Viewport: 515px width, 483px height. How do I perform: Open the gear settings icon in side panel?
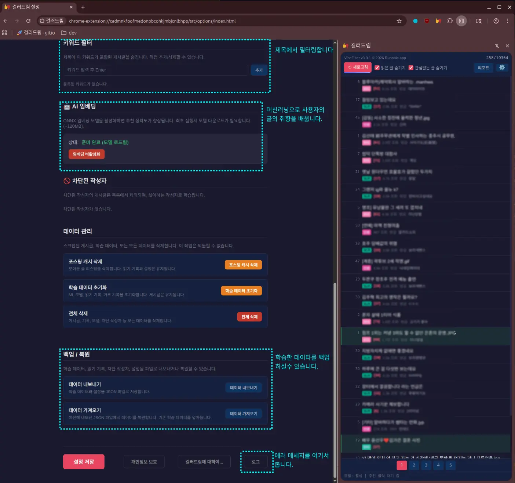[x=502, y=68]
